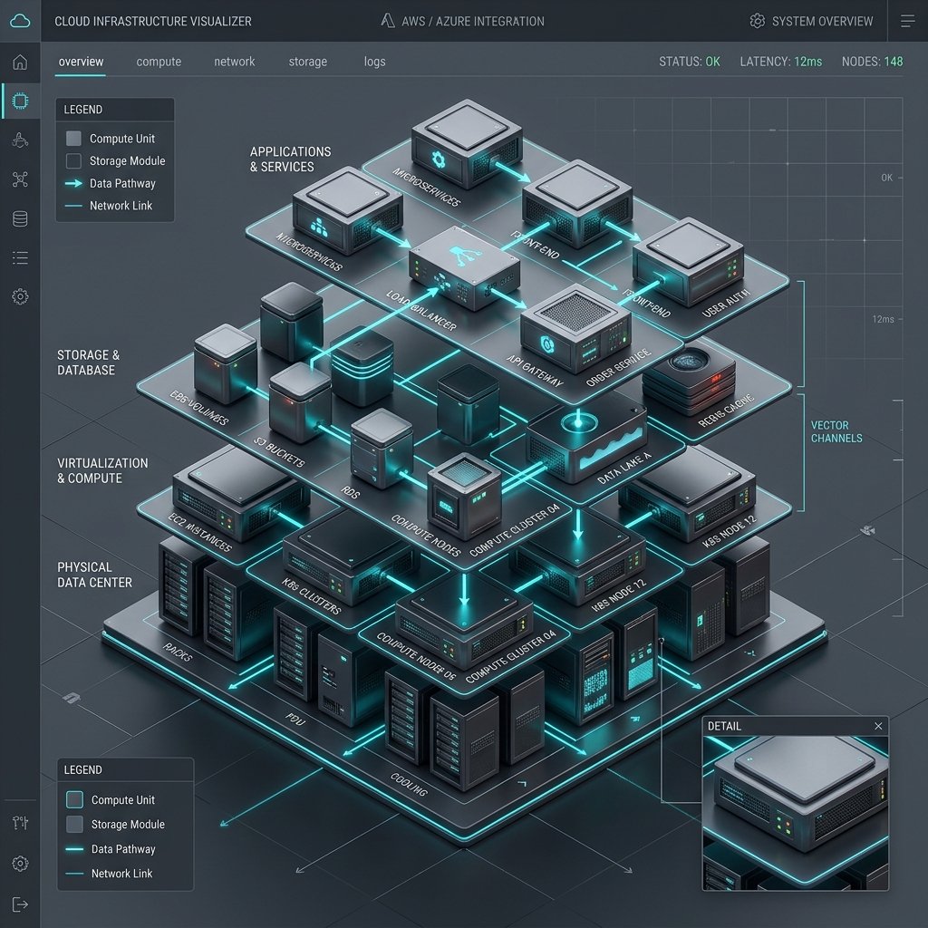Select the Microservices node with gear icon
The height and width of the screenshot is (928, 928).
[x=467, y=144]
